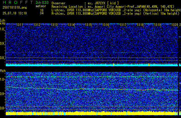Viewport: 181px width, 118px height.
Task: Click the Observer JR7CYX line
Action: pos(85,3)
